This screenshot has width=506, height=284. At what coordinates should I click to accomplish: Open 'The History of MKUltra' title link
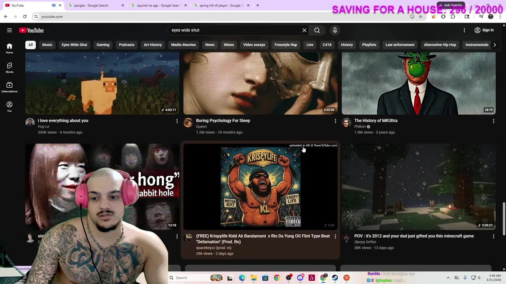point(376,121)
